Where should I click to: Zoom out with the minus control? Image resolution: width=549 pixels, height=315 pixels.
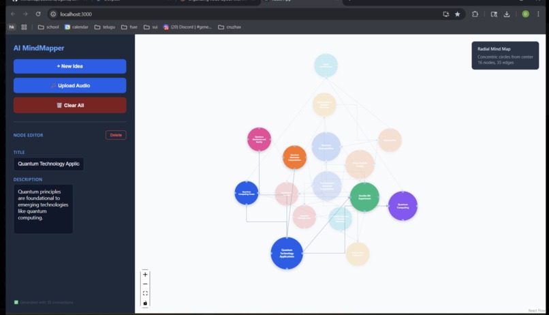tap(145, 284)
